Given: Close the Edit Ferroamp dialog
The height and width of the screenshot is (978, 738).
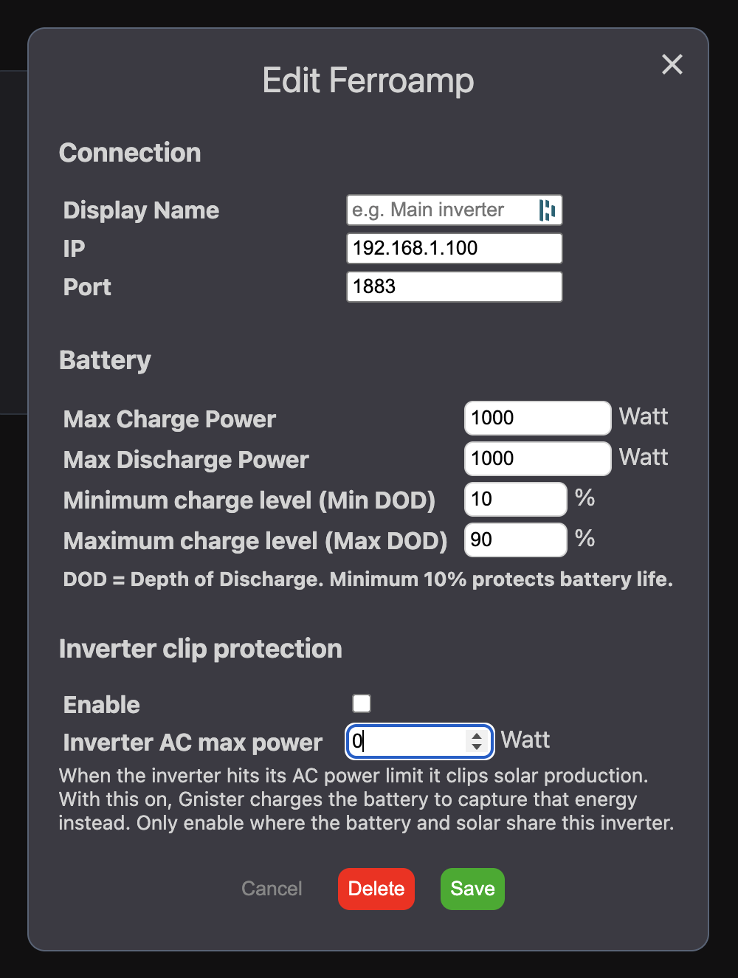Looking at the screenshot, I should [672, 64].
